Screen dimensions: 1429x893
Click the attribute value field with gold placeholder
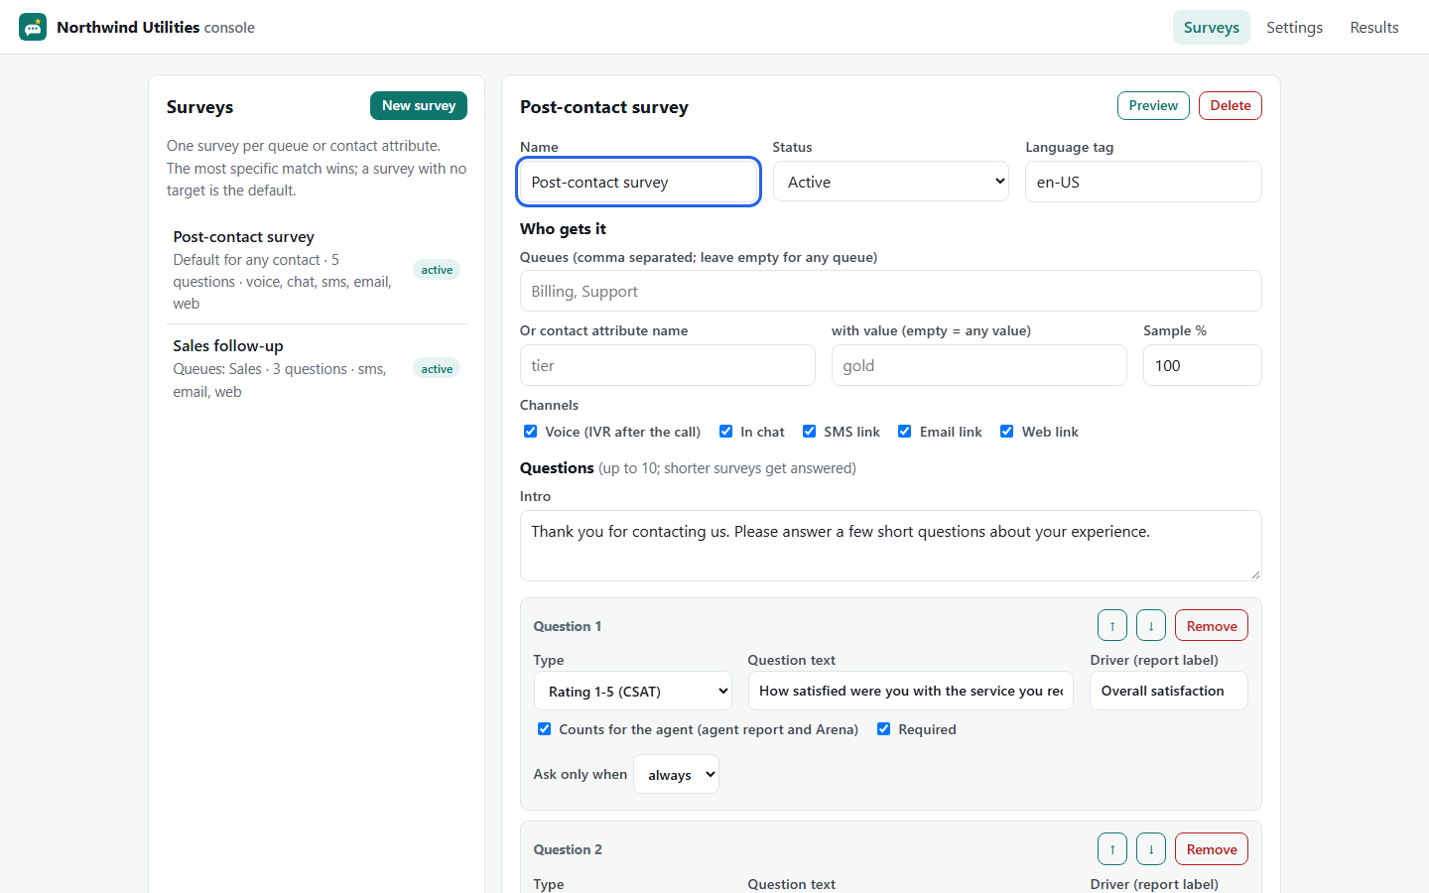pyautogui.click(x=979, y=365)
